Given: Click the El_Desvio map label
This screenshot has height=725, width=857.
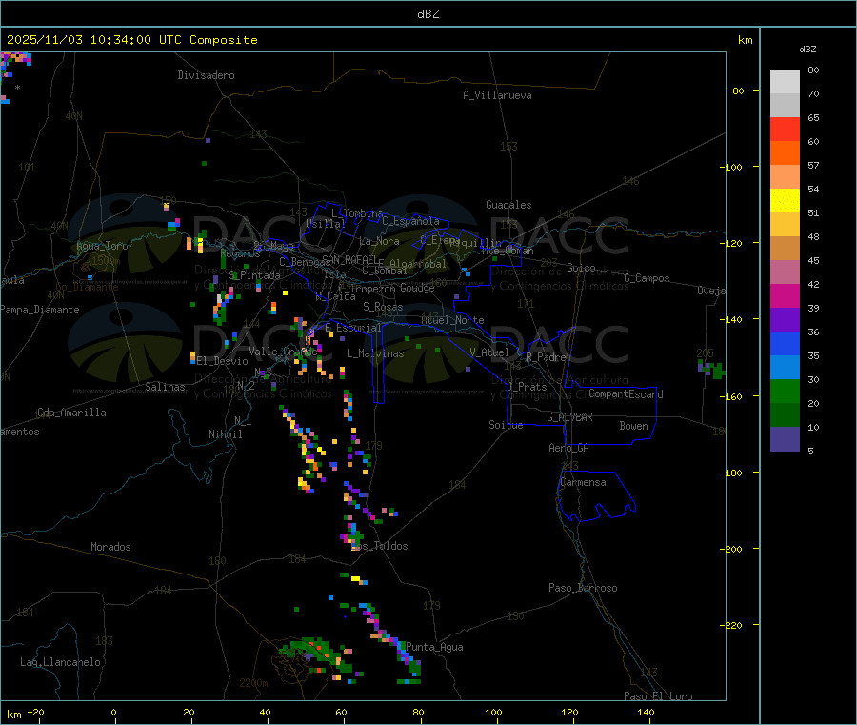Looking at the screenshot, I should coord(223,361).
